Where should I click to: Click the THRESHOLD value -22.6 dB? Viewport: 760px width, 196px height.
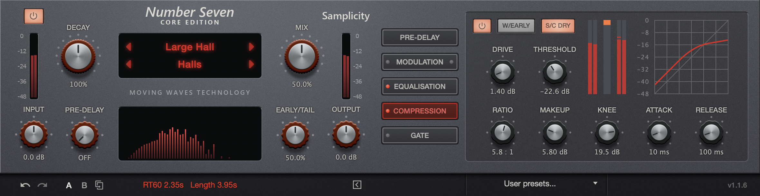555,92
